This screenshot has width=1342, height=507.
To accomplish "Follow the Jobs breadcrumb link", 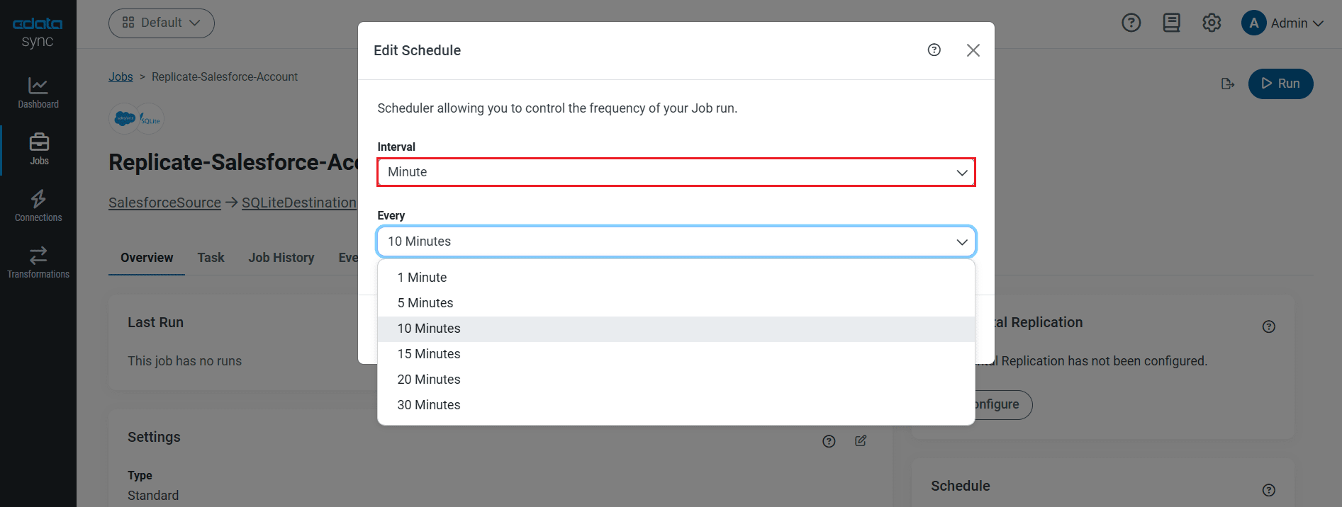I will coord(121,76).
